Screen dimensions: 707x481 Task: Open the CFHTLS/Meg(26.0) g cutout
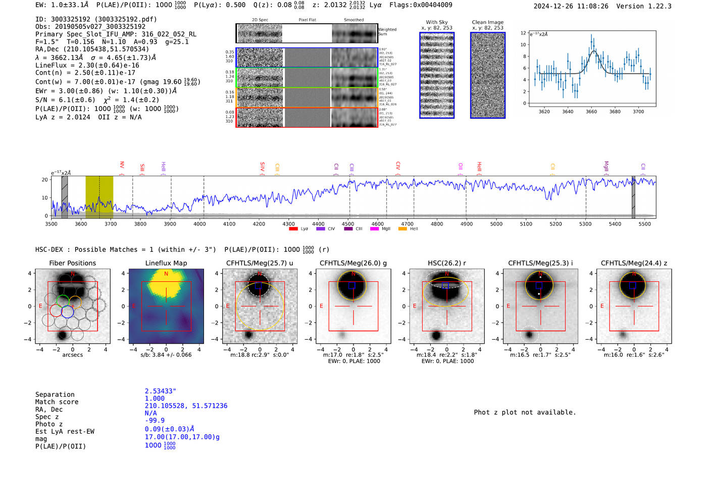(x=353, y=306)
